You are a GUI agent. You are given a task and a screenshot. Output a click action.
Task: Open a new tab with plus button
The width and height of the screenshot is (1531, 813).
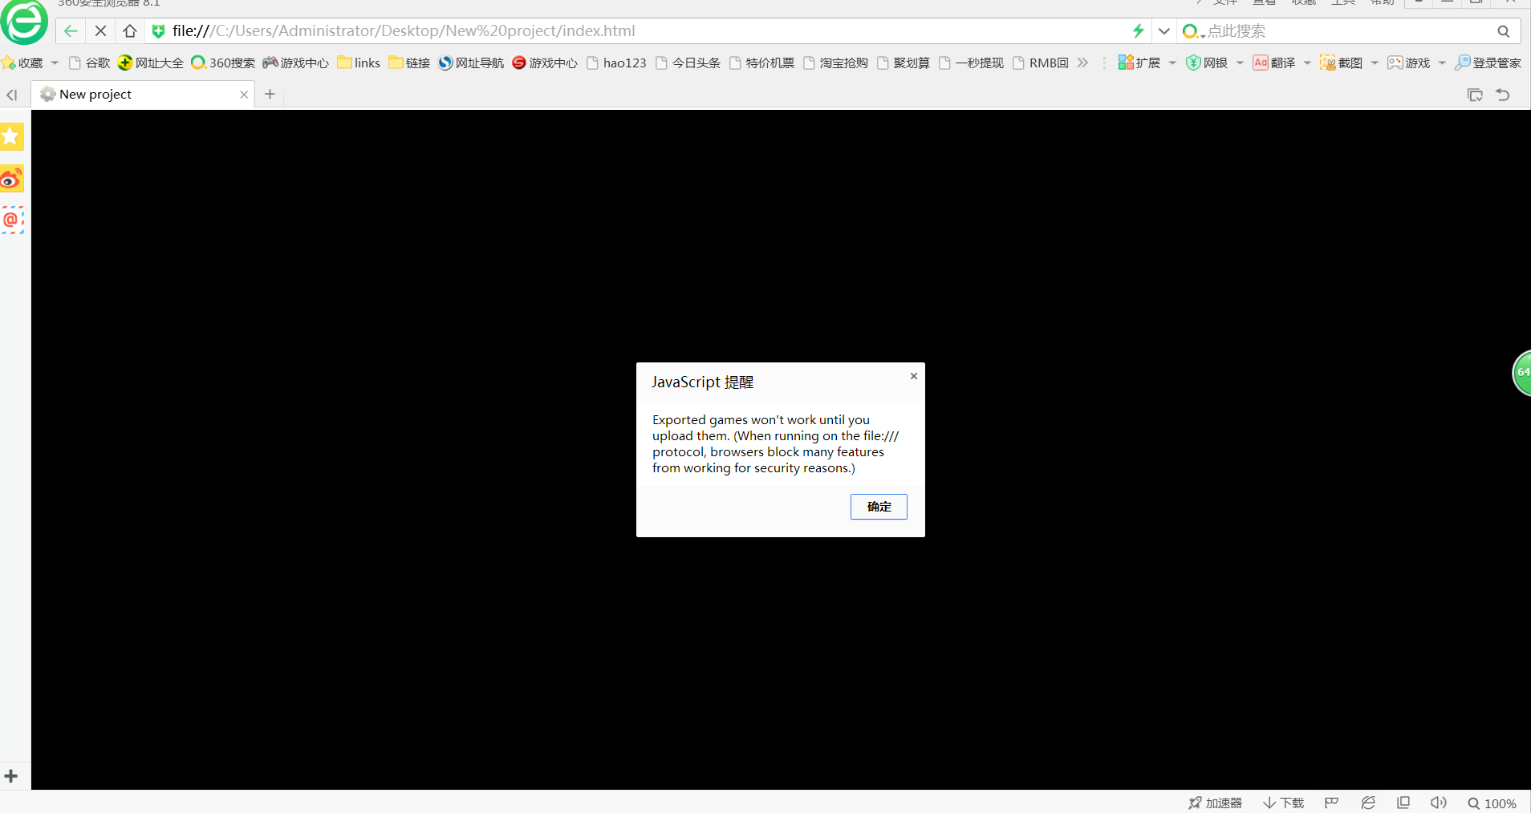point(270,94)
